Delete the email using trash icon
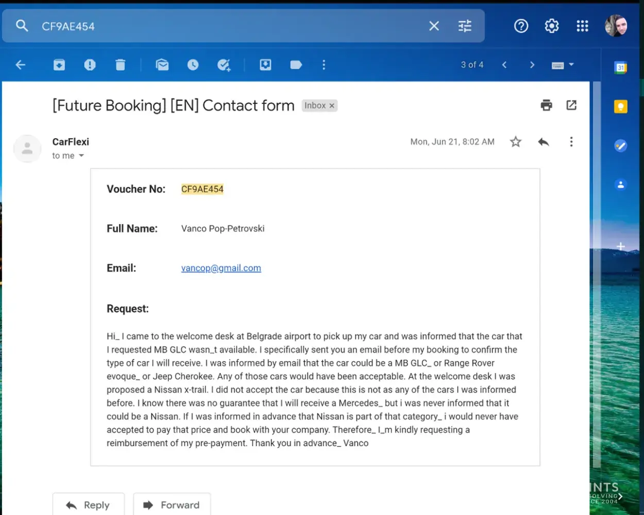This screenshot has width=644, height=515. (x=121, y=65)
